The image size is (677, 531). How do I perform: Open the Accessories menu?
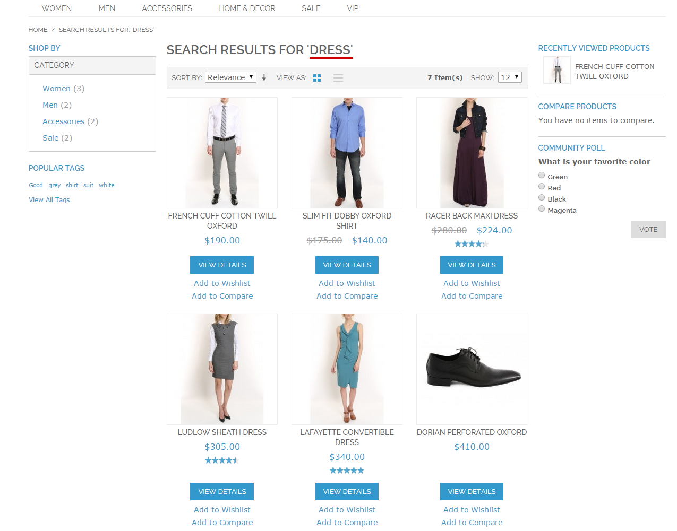167,8
